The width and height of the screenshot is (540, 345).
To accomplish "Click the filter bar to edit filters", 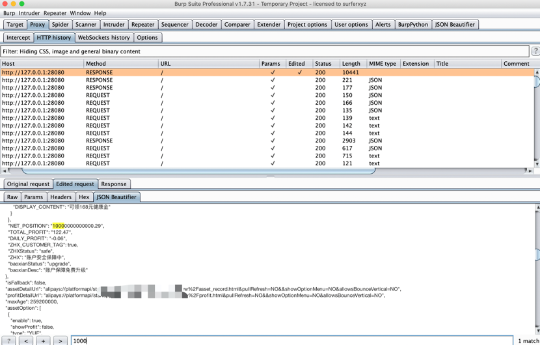I will (265, 51).
